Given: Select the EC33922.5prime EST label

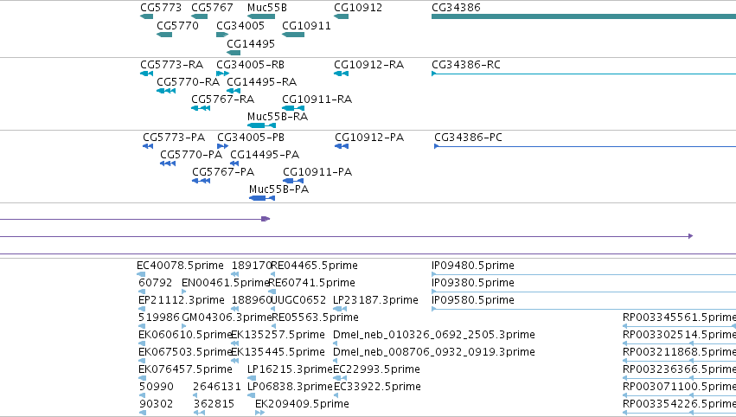Looking at the screenshot, I should pyautogui.click(x=377, y=387).
